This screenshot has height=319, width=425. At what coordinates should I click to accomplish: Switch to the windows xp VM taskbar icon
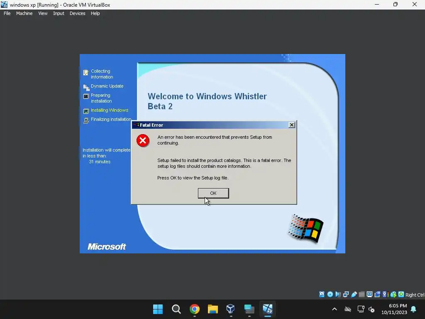point(268,309)
